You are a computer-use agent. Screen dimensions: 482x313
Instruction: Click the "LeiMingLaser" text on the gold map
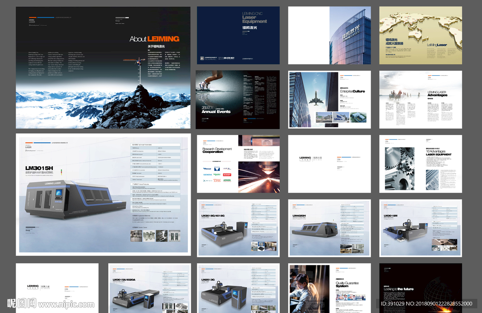437,45
